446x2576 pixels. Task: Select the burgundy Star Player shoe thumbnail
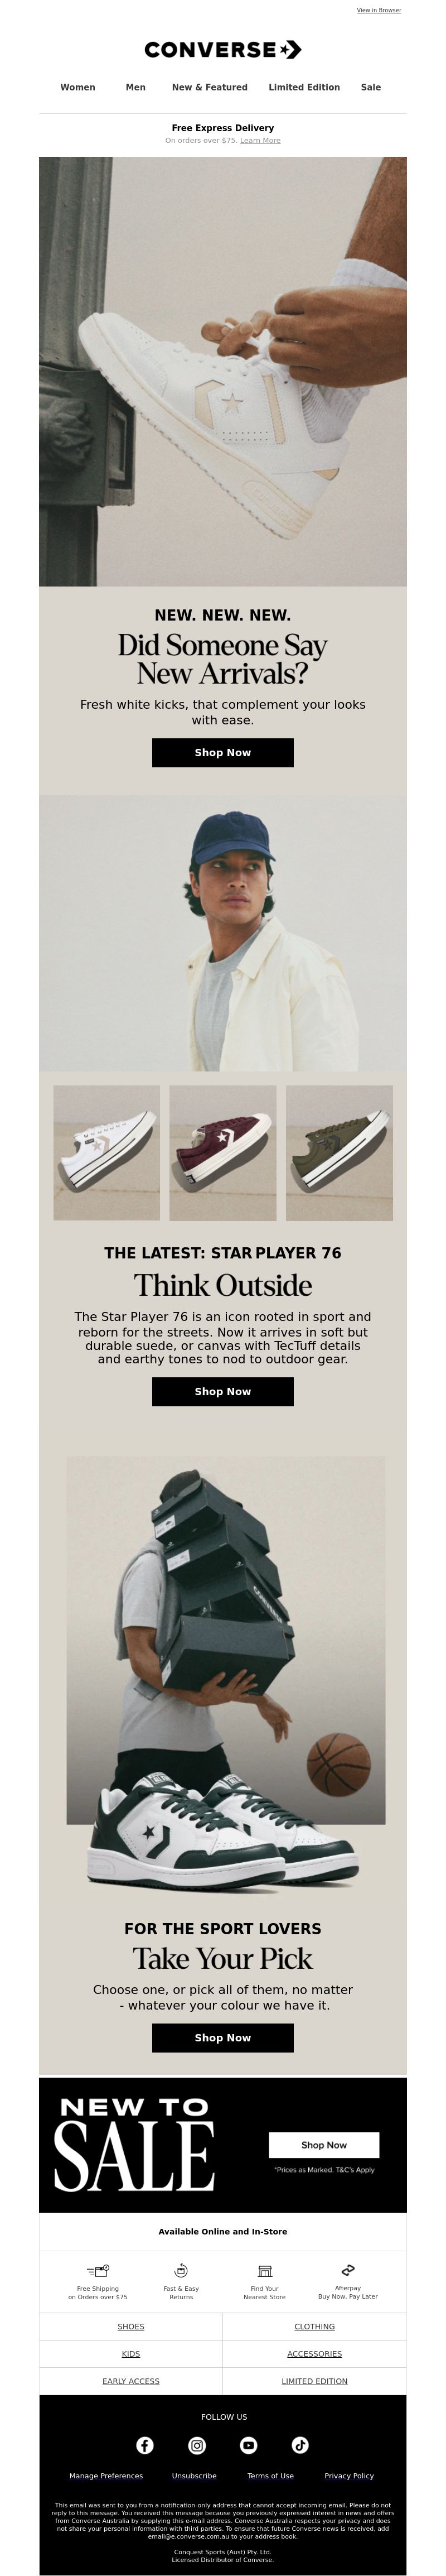tap(223, 1153)
